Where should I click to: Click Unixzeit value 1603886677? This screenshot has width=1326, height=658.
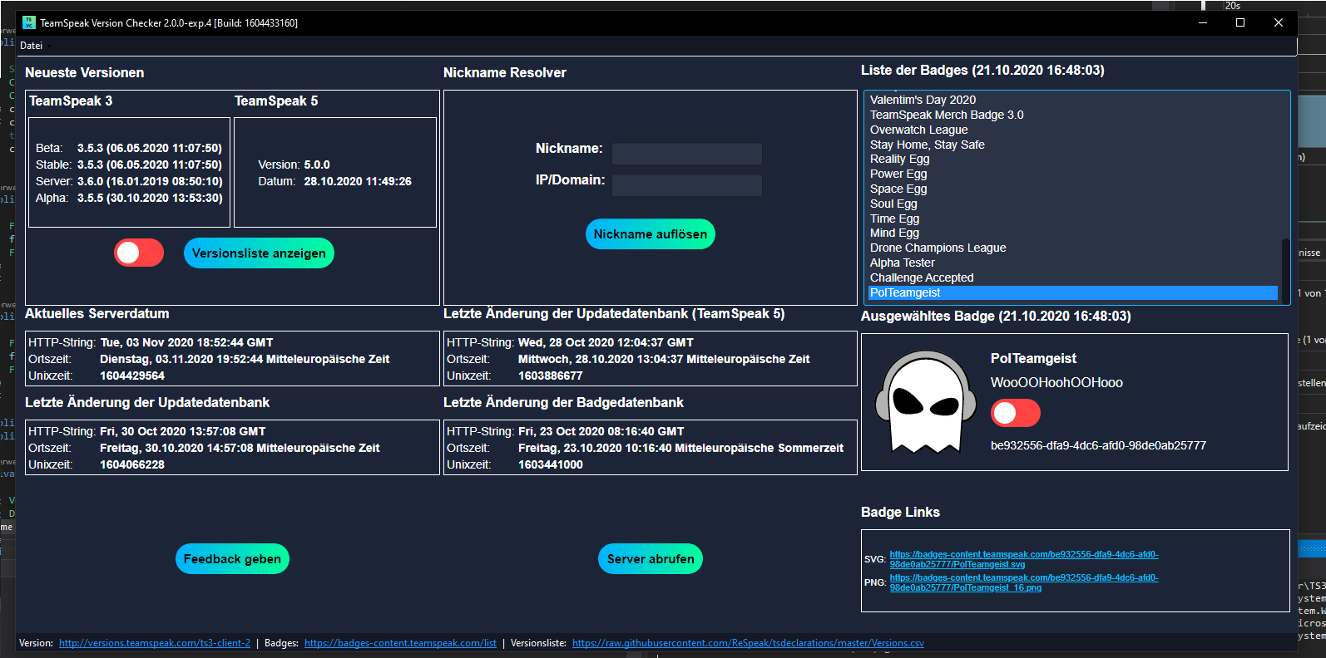click(551, 376)
